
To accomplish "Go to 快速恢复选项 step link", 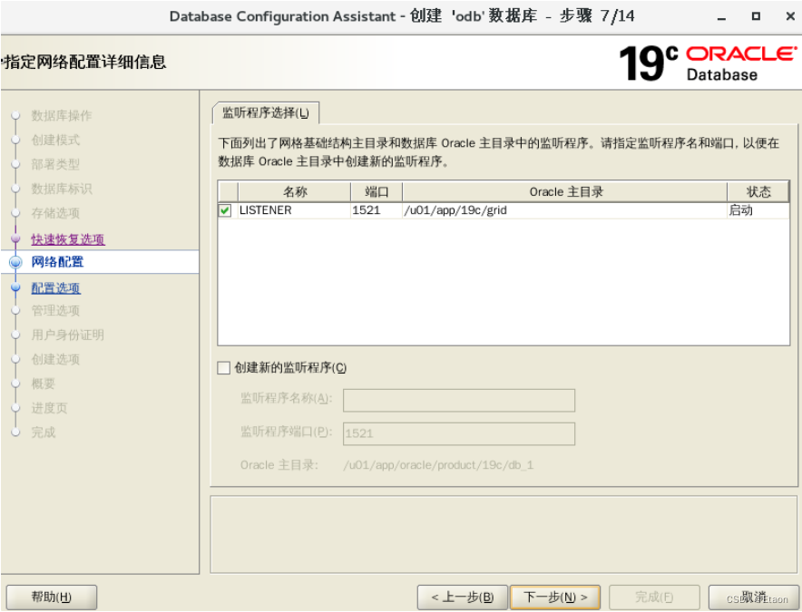I will pyautogui.click(x=68, y=238).
